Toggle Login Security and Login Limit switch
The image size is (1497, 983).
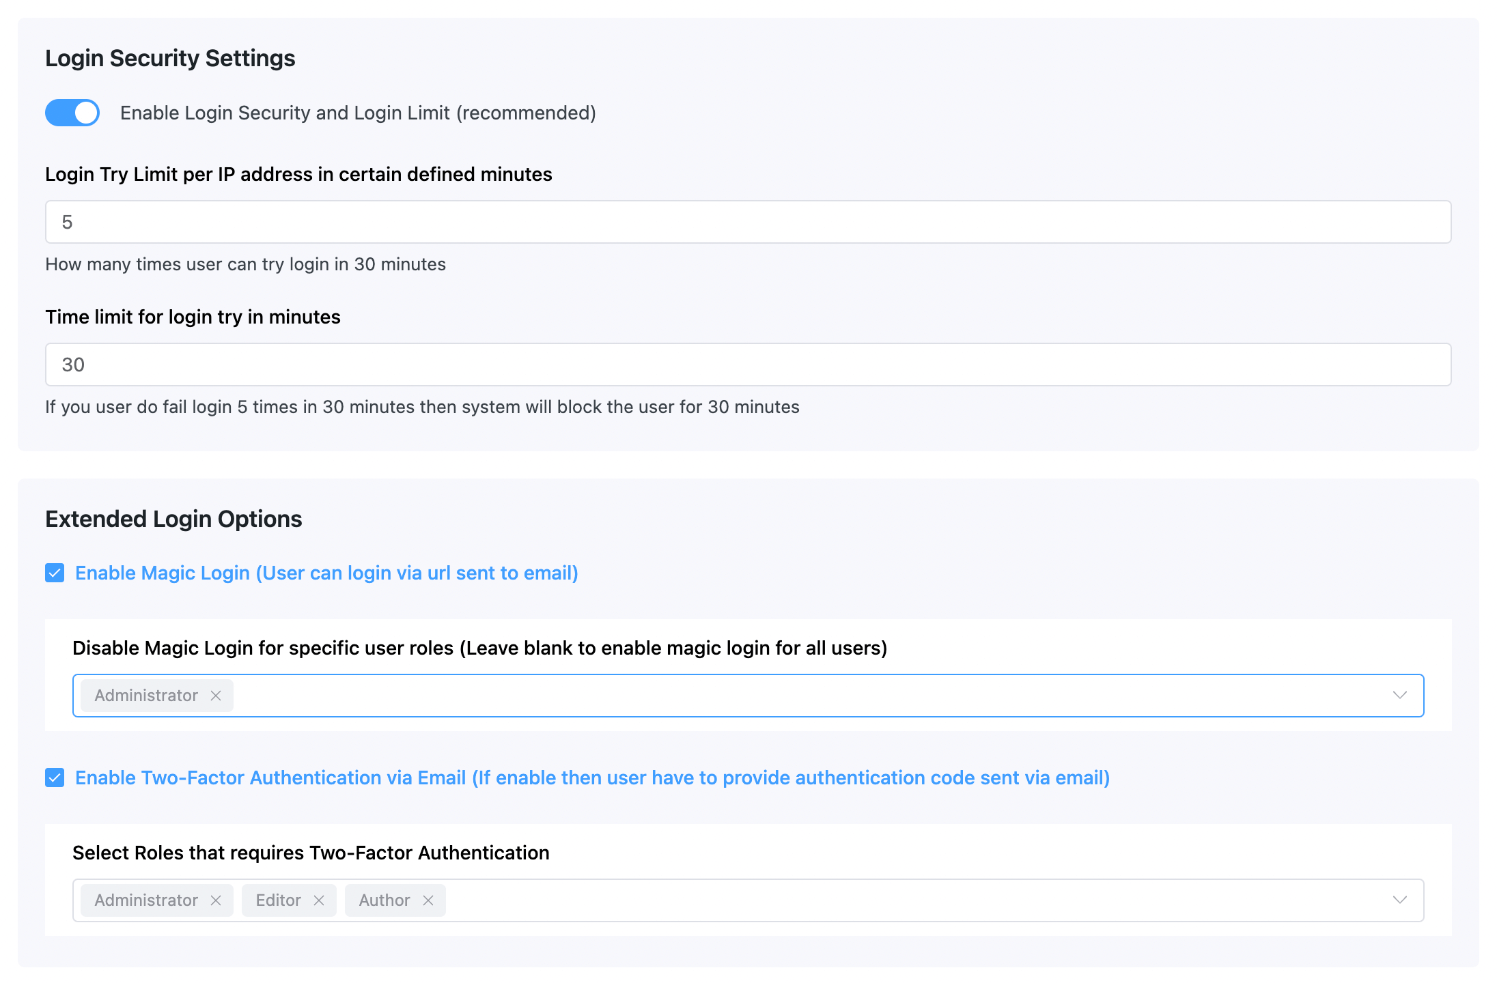point(72,112)
